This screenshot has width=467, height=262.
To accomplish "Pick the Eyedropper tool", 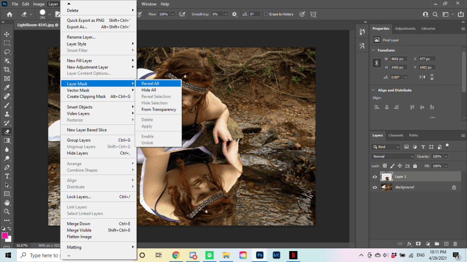I will (x=7, y=87).
